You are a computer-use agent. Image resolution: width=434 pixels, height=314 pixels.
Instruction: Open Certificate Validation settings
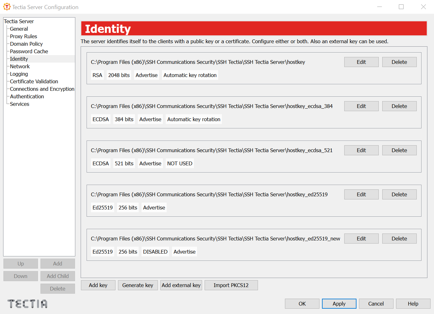pyautogui.click(x=34, y=81)
